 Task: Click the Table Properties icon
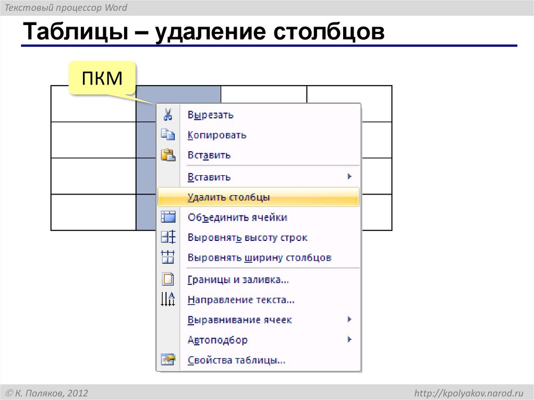[x=168, y=359]
